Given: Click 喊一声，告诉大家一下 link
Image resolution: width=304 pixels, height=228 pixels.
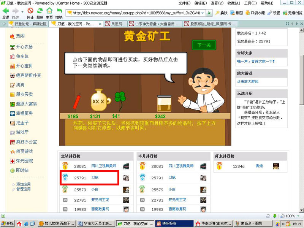Looking at the screenshot, I should 256,61.
